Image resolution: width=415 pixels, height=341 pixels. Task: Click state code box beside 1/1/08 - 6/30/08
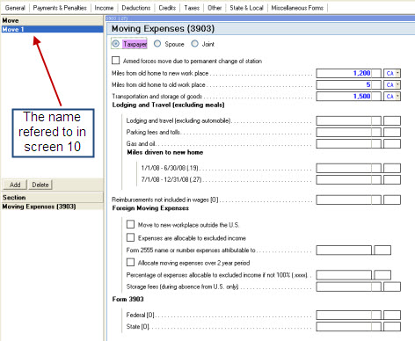pyautogui.click(x=392, y=168)
